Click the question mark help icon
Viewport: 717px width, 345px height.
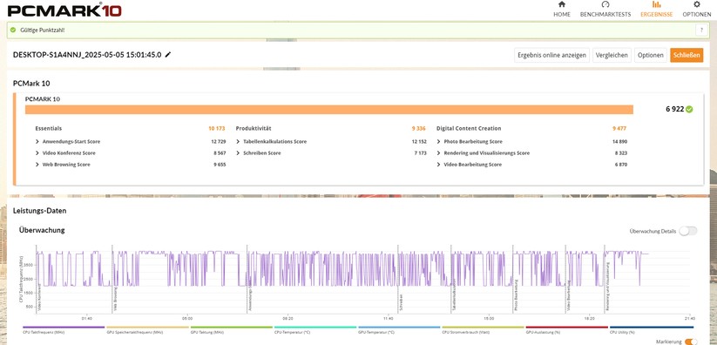pyautogui.click(x=701, y=30)
